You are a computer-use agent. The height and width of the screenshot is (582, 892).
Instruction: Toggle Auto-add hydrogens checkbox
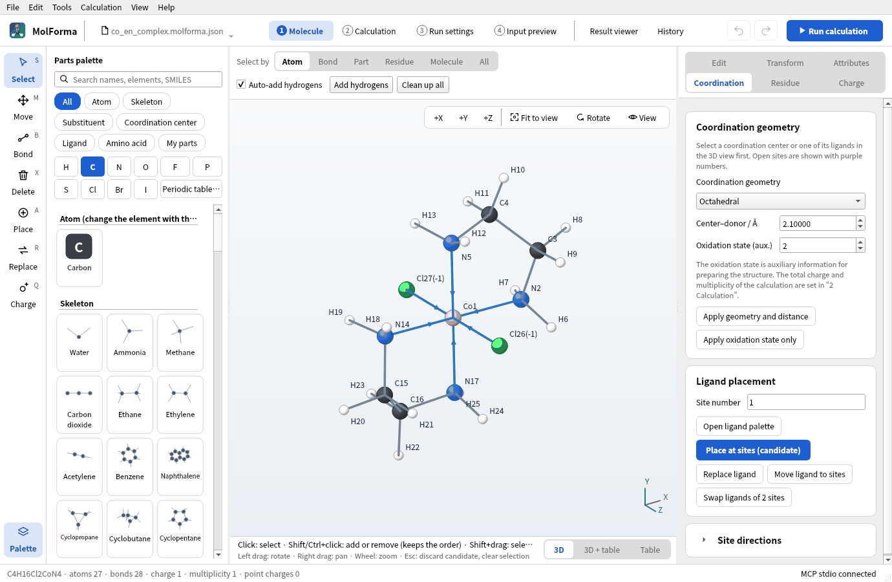click(241, 85)
